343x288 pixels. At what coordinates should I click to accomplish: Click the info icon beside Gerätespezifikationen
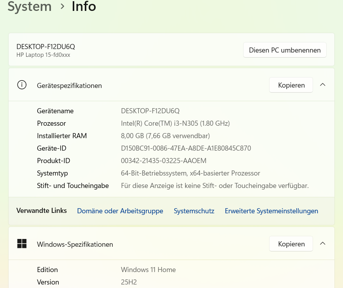22,85
